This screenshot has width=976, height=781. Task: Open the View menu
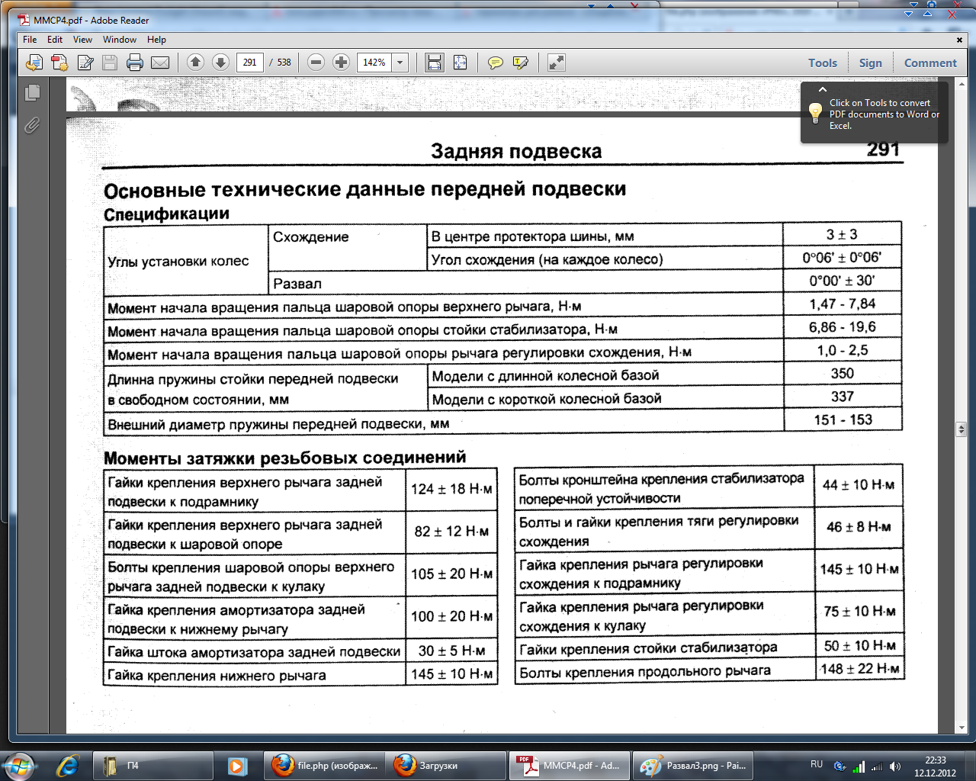[82, 40]
